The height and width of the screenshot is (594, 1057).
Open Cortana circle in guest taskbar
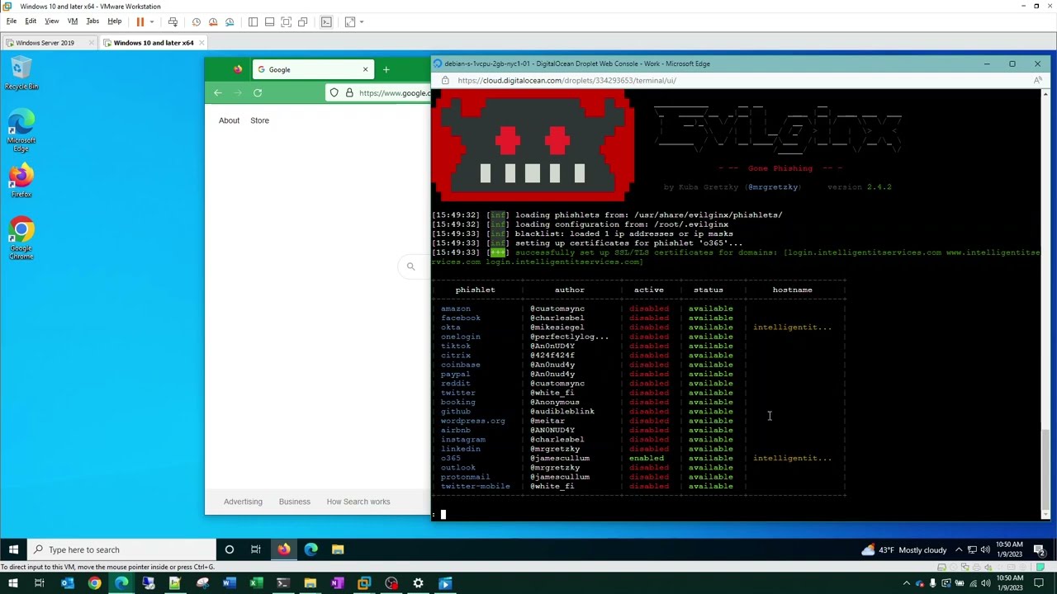[x=230, y=549]
